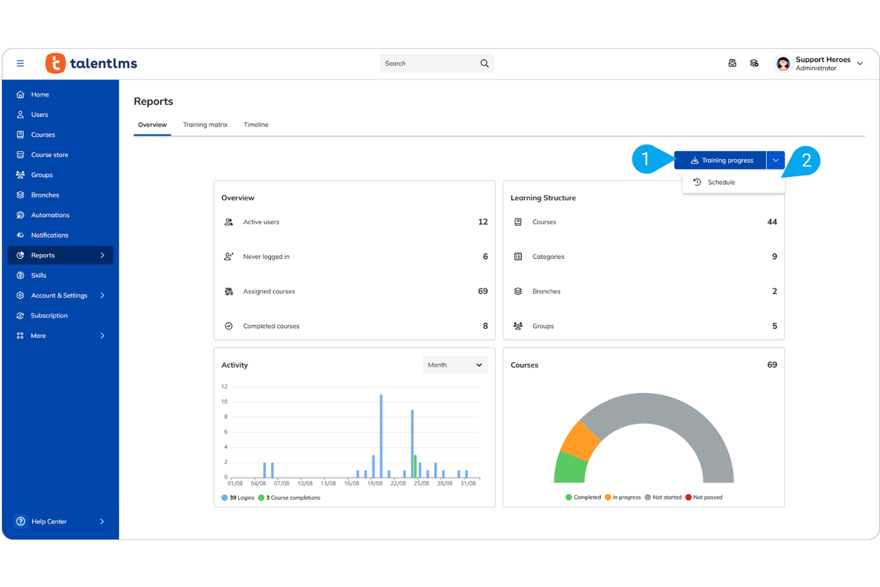Open the hamburger menu to collapse sidebar
This screenshot has width=880, height=587.
pyautogui.click(x=20, y=62)
